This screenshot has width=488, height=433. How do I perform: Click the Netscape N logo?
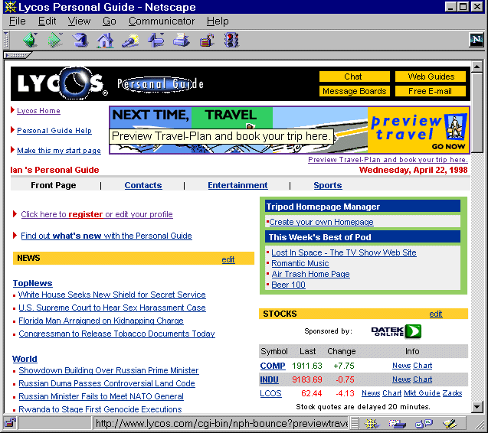(x=476, y=41)
